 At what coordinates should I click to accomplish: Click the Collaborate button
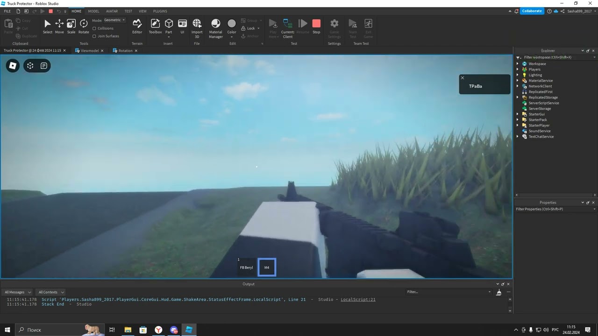[x=532, y=11]
